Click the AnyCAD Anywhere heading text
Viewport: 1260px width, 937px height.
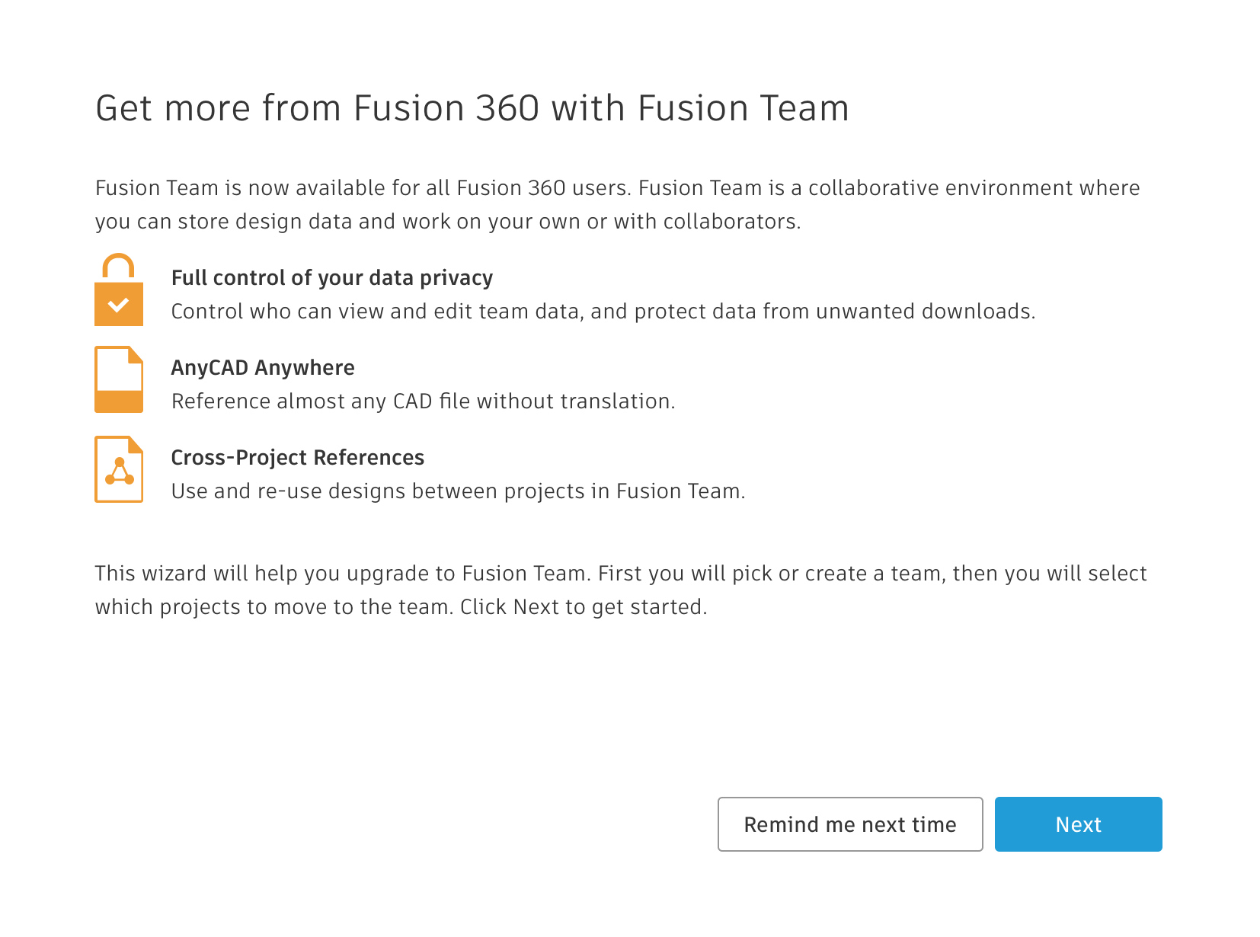point(263,367)
